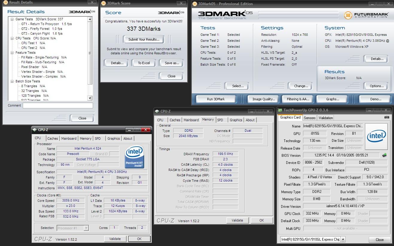Open Graphics tab in CPU-Z Memory window
Image resolution: width=394 pixels, height=246 pixels.
(236, 120)
